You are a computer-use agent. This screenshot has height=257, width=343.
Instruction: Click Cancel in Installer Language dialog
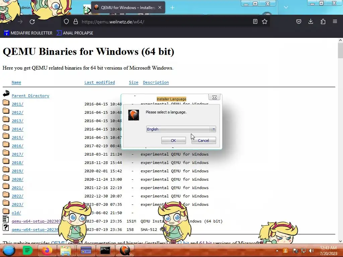point(203,140)
